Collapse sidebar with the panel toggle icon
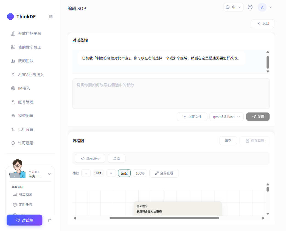The height and width of the screenshot is (231, 286). point(51,16)
